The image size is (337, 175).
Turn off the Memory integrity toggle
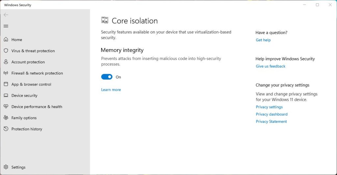pyautogui.click(x=107, y=77)
